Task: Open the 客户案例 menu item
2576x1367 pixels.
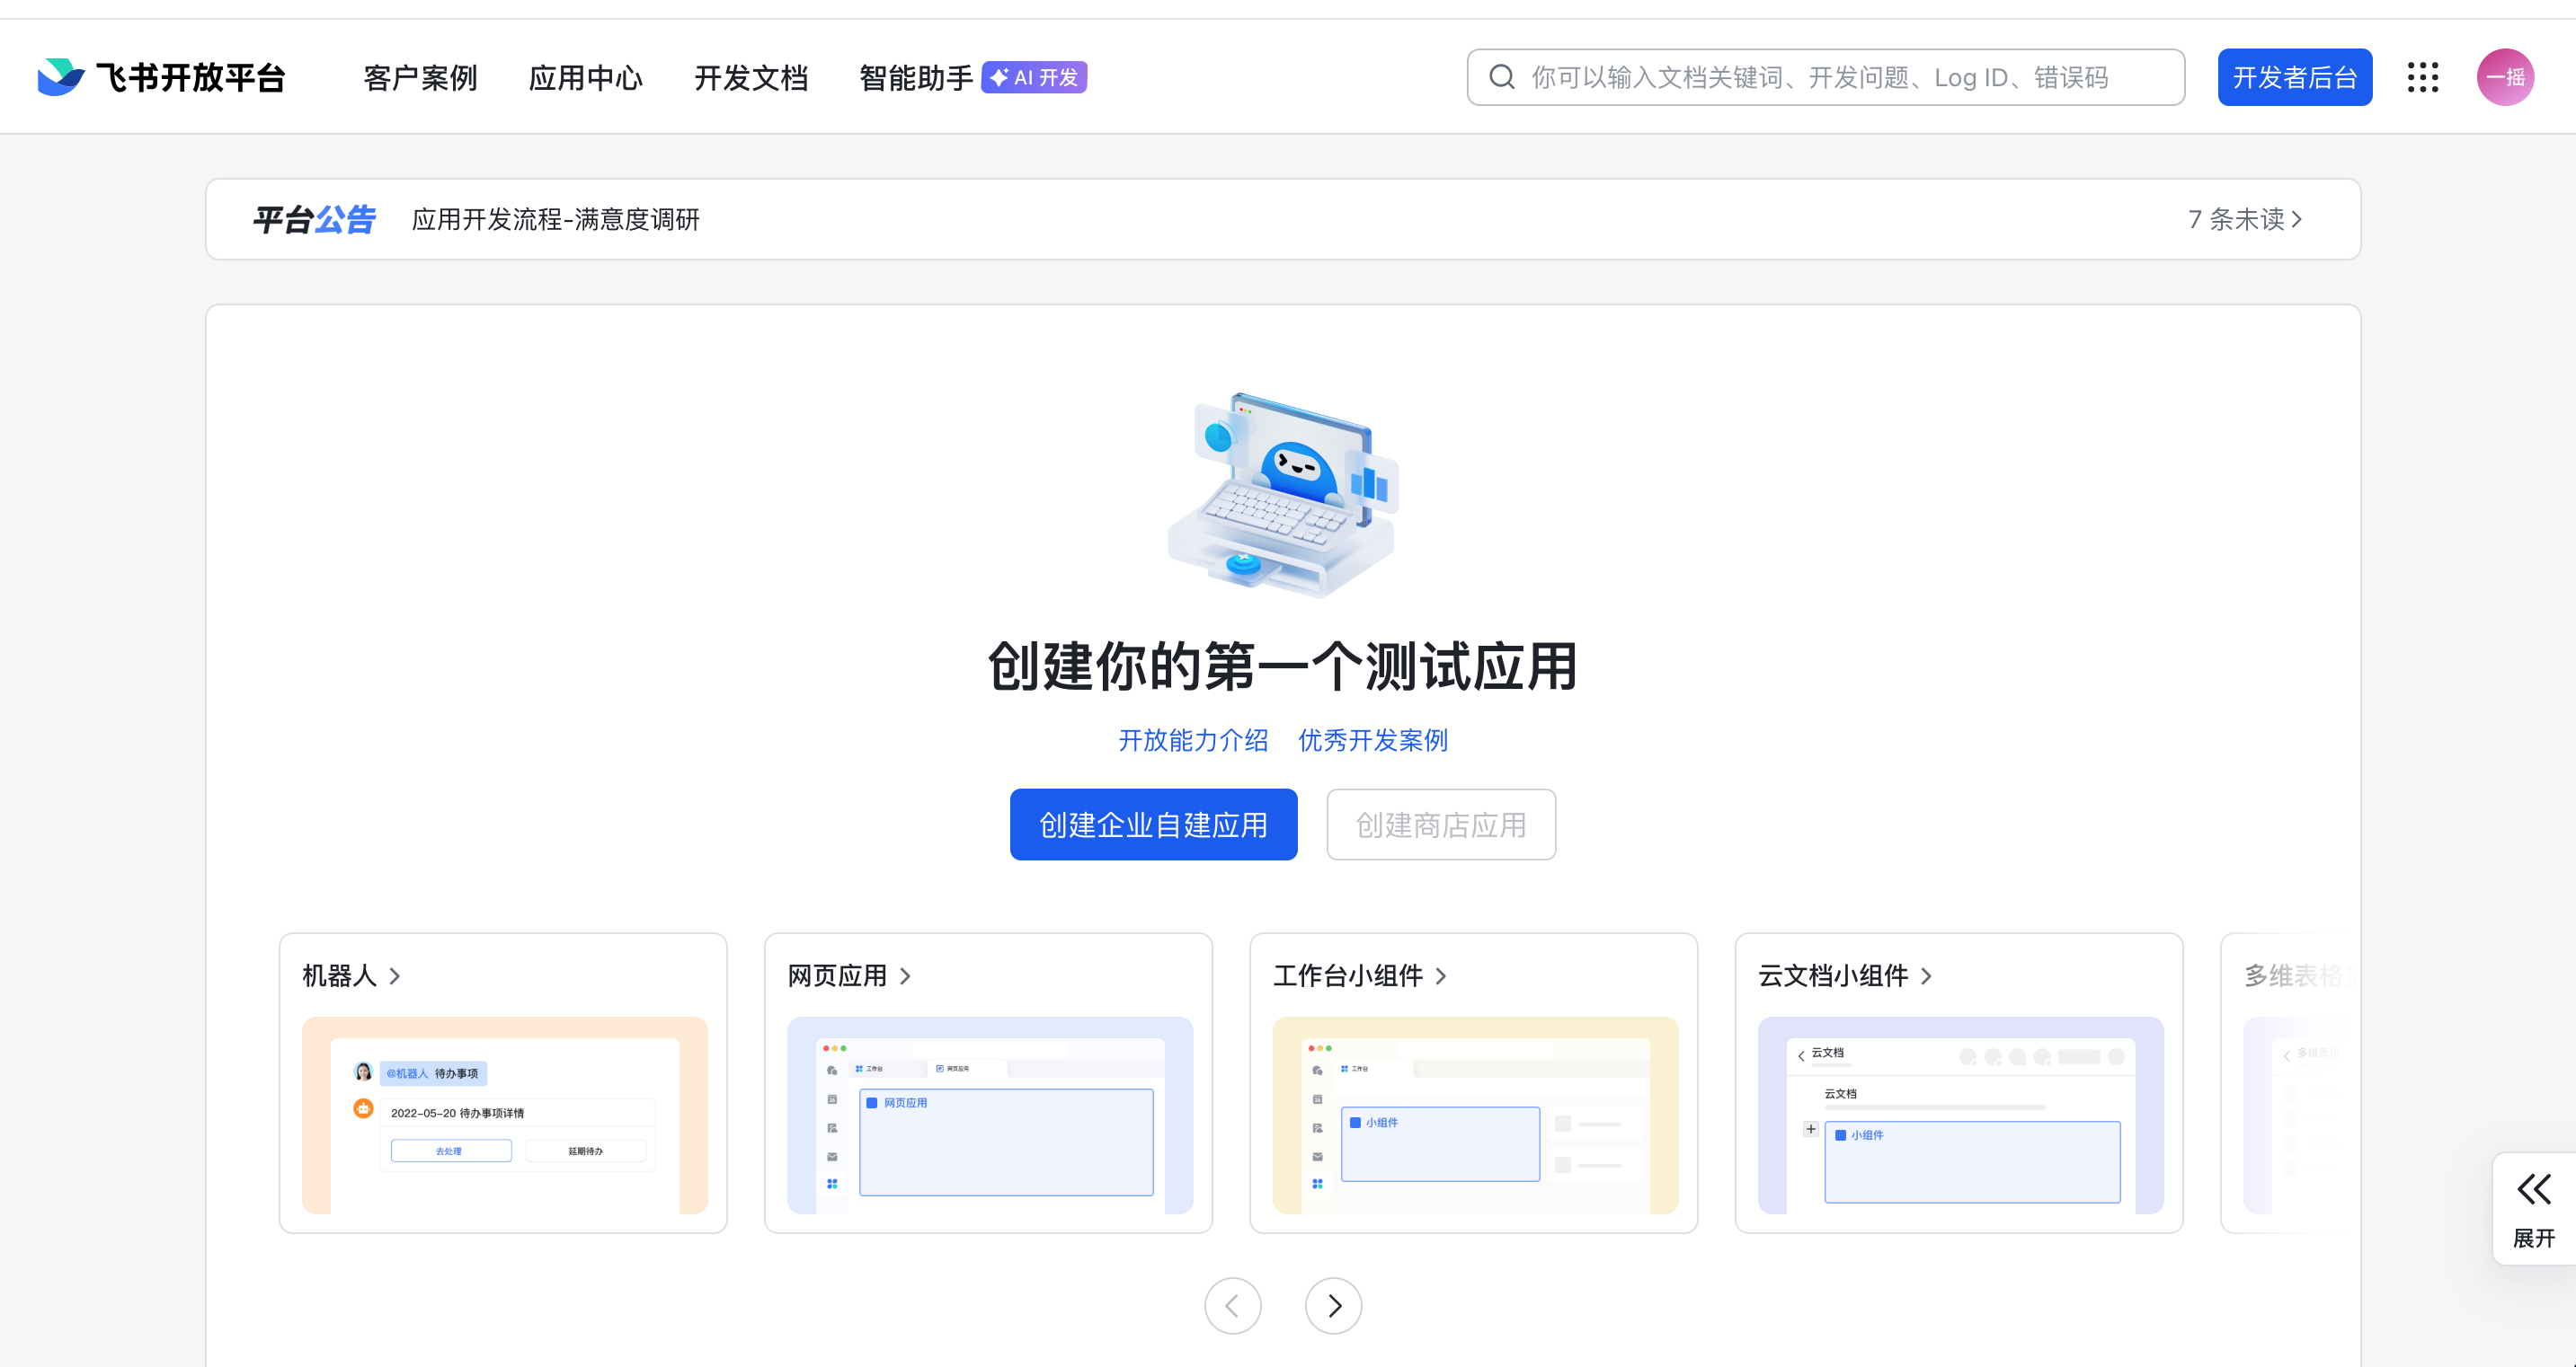Action: click(420, 77)
